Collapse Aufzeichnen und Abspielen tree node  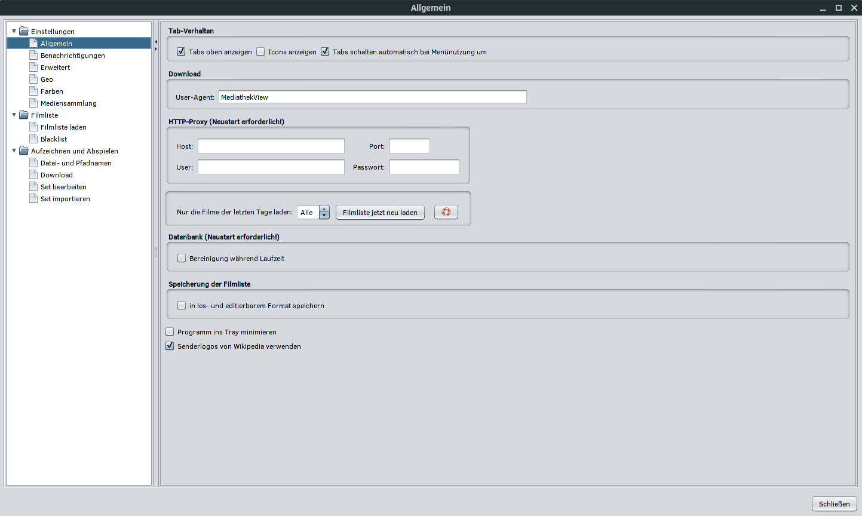(x=14, y=150)
